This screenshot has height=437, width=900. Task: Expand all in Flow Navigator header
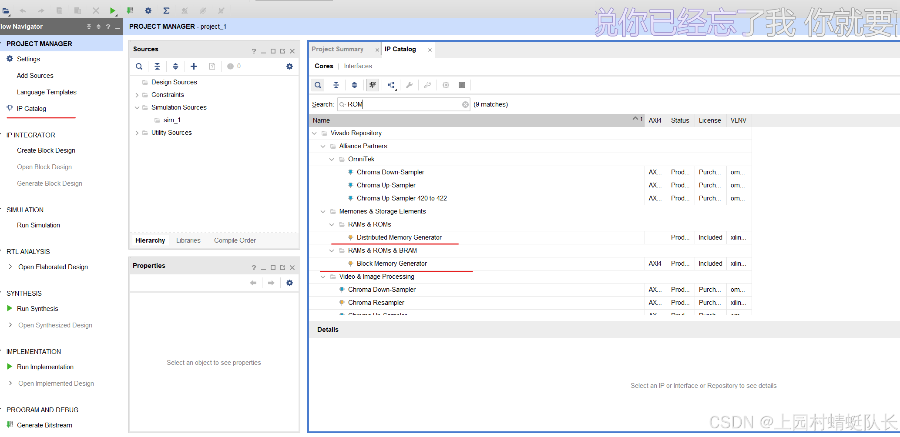98,27
